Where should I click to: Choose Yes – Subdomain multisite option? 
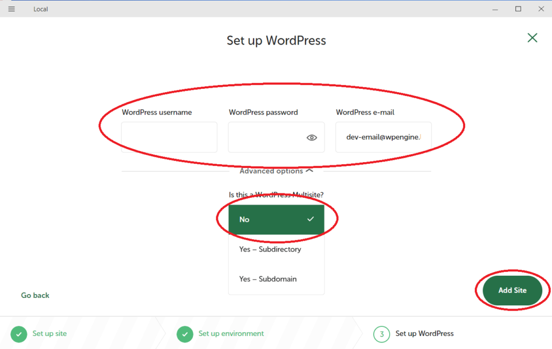click(277, 279)
